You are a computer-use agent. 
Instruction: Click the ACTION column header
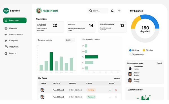pos(112,83)
